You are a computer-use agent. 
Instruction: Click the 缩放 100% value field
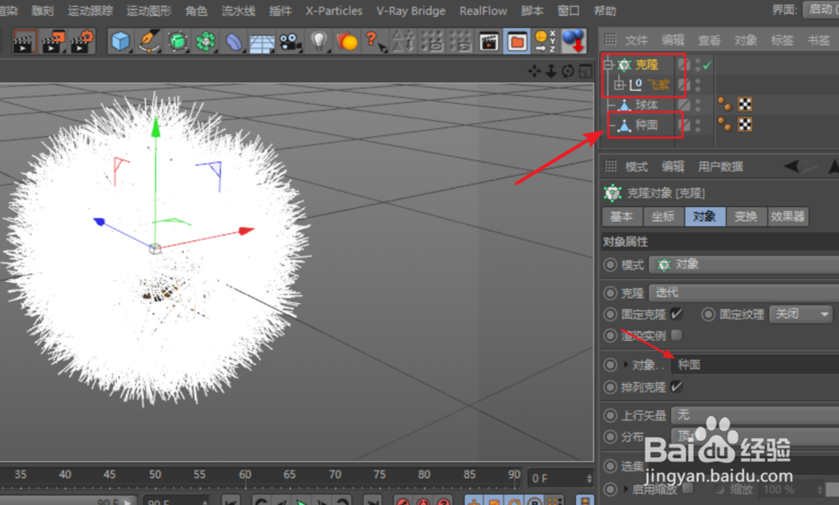(x=778, y=490)
